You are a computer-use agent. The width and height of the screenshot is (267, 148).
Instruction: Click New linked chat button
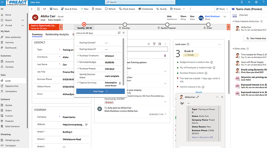tap(256, 38)
